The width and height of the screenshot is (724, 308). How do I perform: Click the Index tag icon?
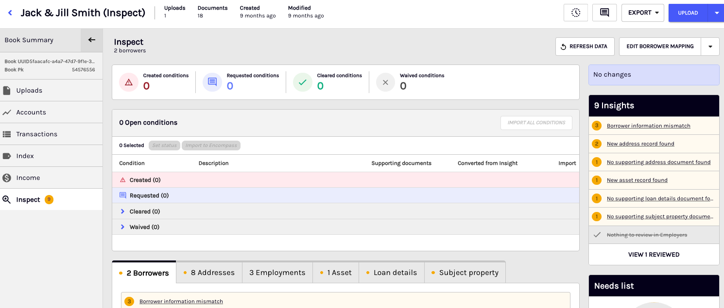[7, 156]
